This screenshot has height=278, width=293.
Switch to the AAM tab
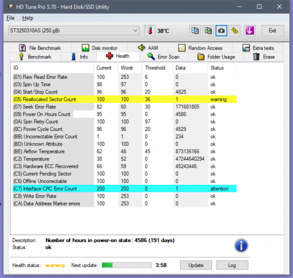[x=148, y=48]
